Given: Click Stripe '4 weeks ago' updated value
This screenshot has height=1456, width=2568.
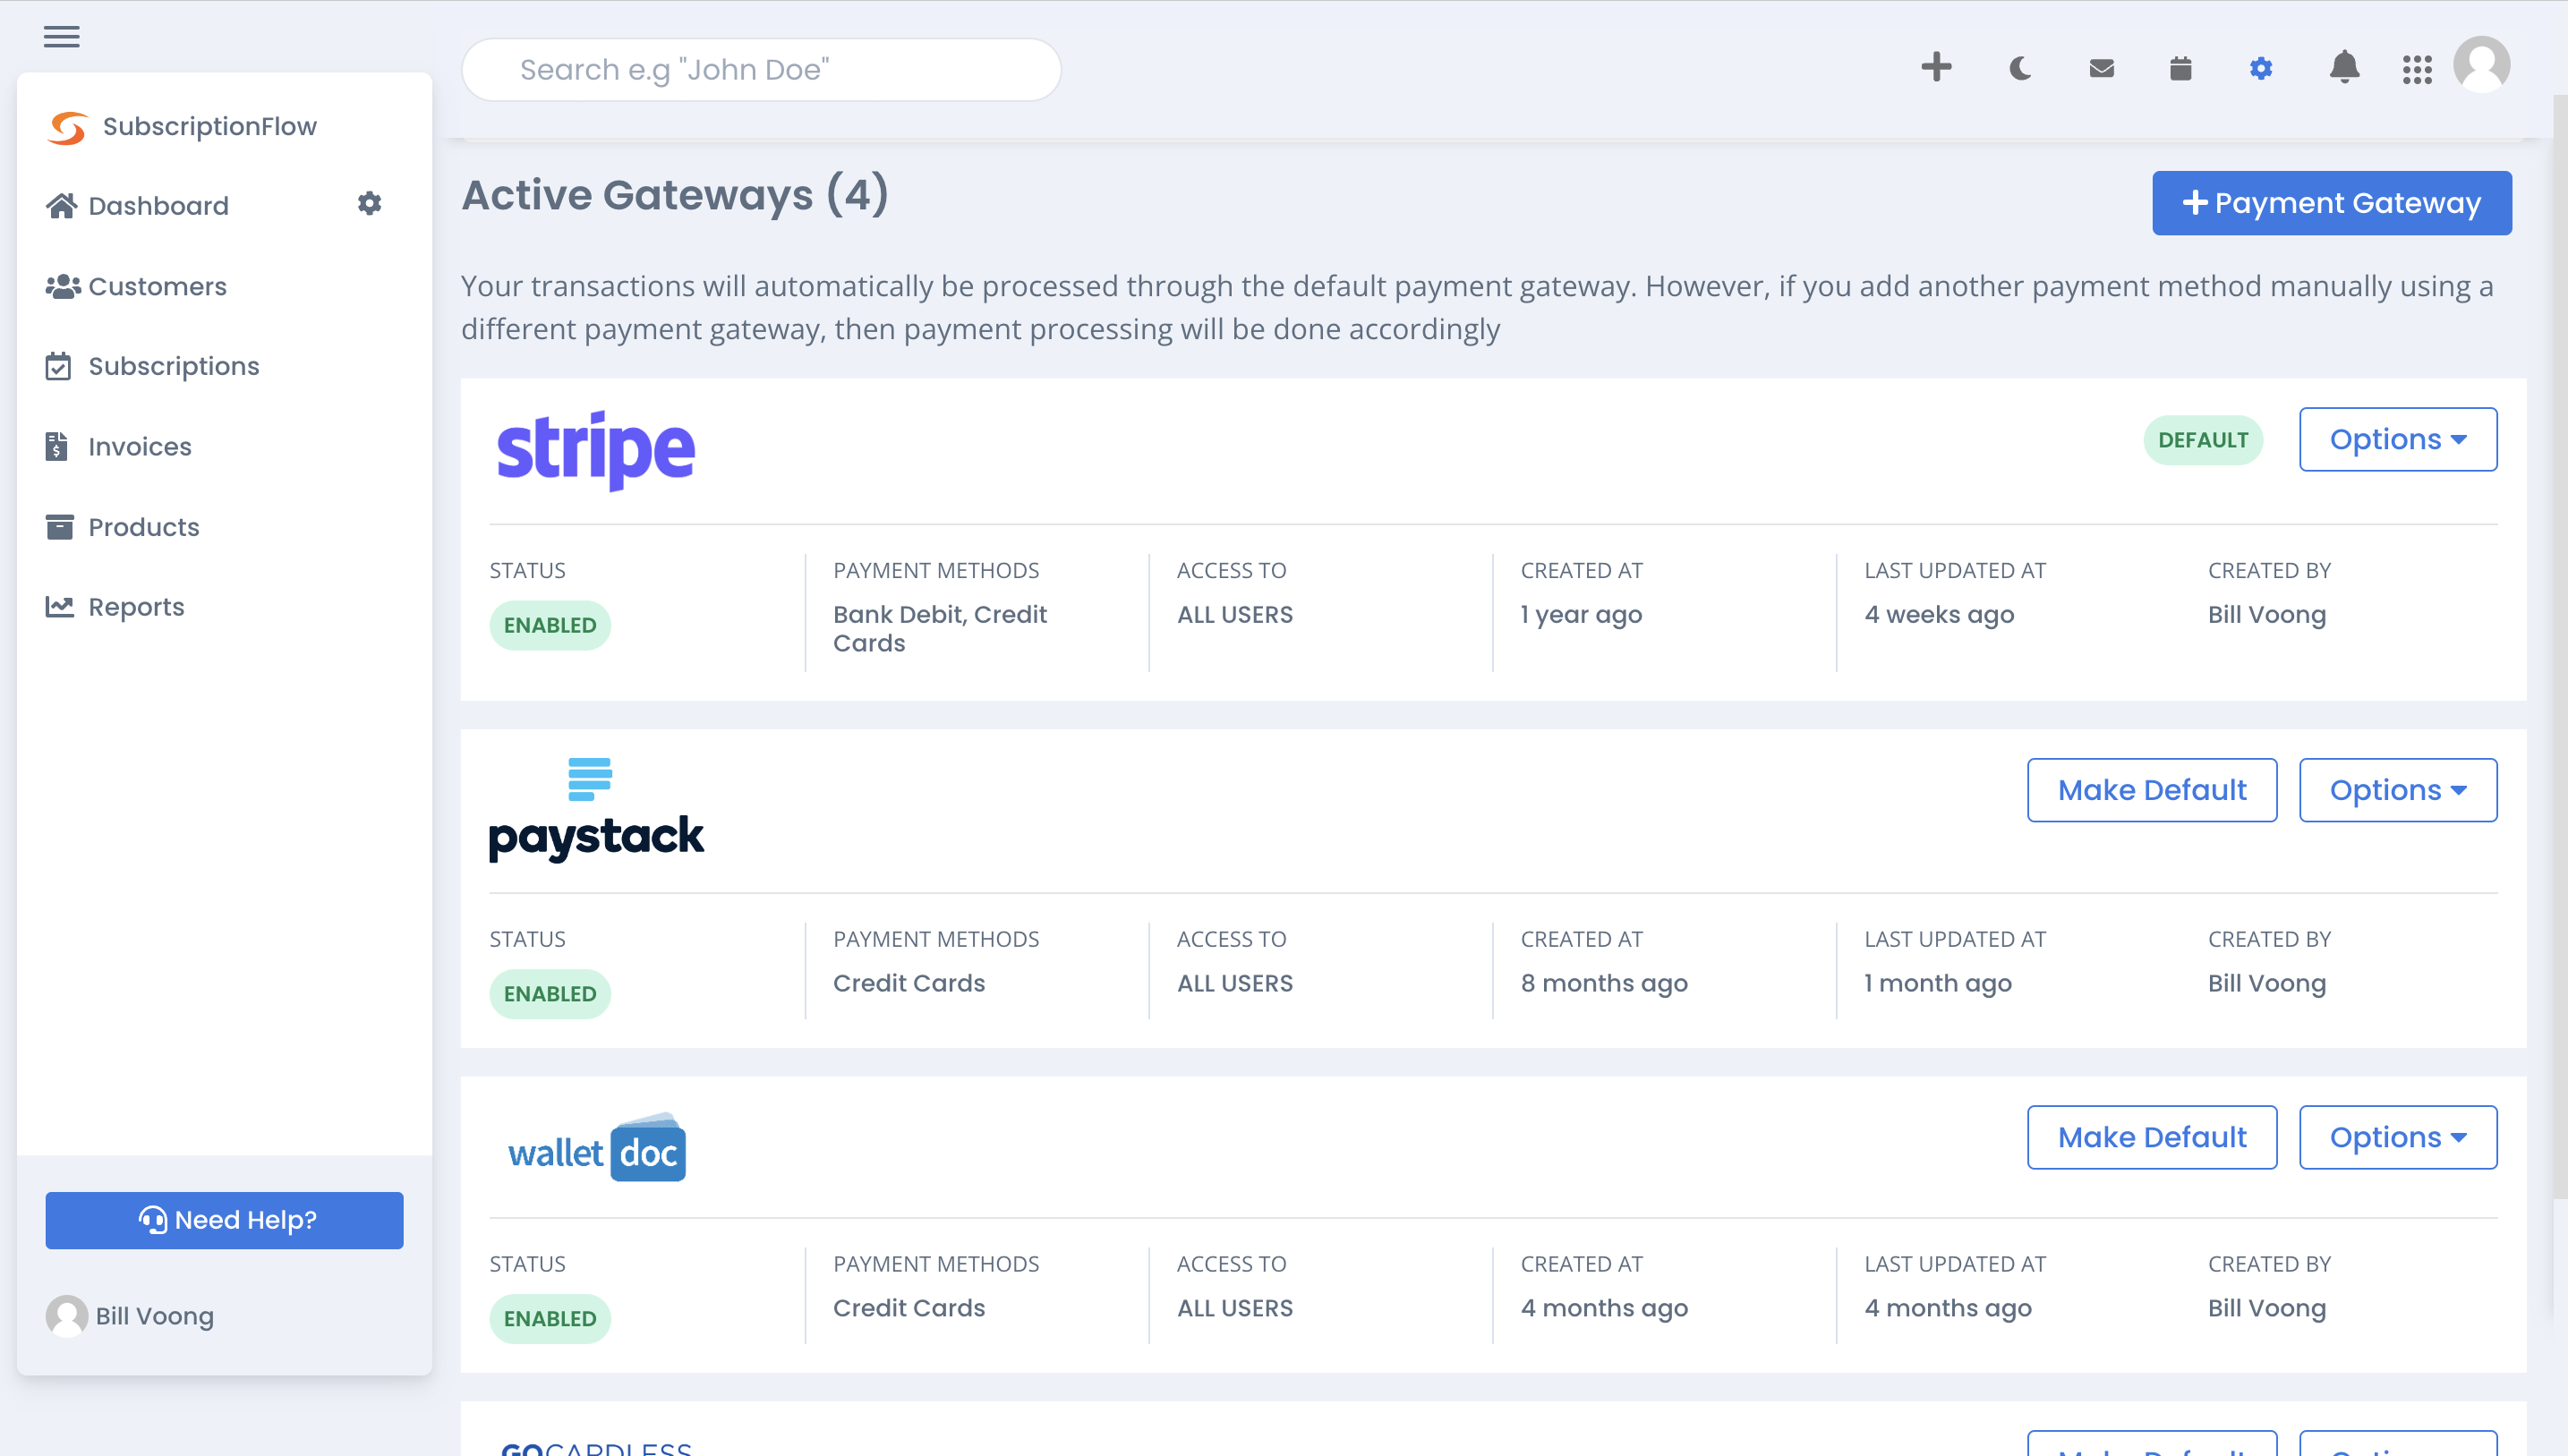Looking at the screenshot, I should [1939, 614].
